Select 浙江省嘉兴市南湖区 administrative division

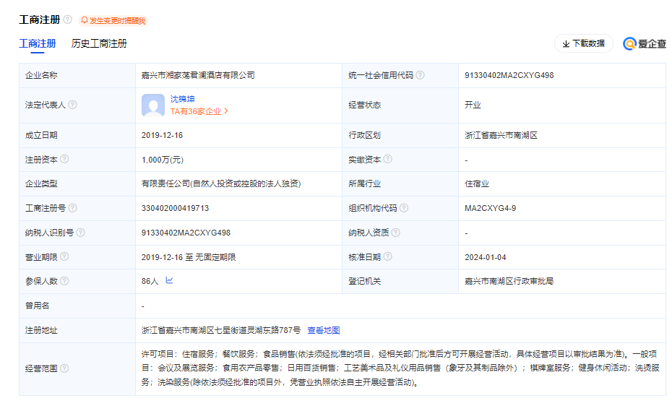[x=501, y=135]
